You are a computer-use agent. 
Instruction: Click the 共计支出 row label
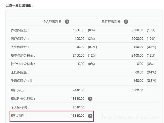coord(18,90)
